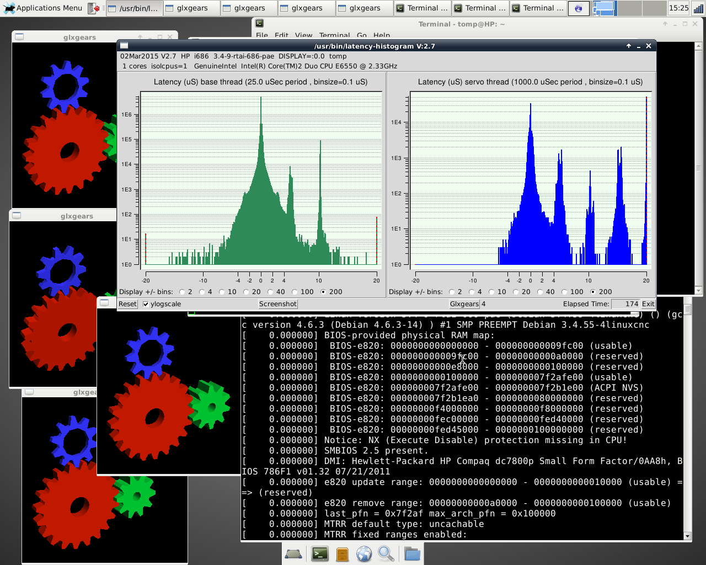Open the blue home folder icon
706x565 pixels.
tap(411, 553)
